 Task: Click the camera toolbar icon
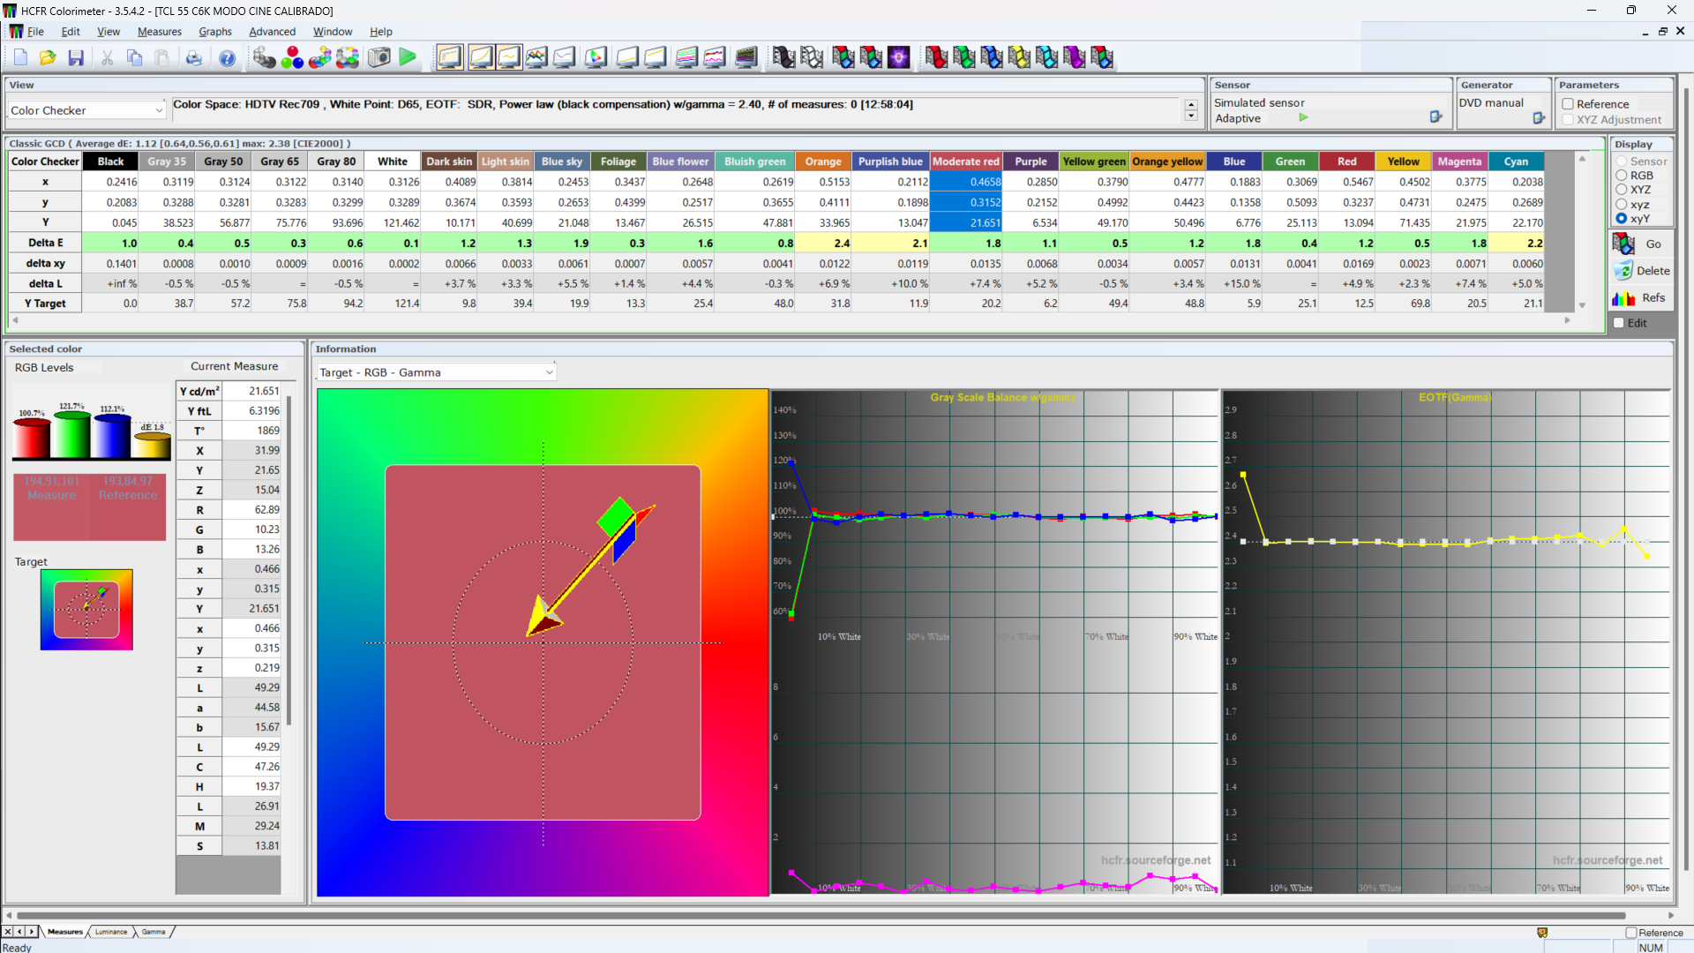coord(379,58)
